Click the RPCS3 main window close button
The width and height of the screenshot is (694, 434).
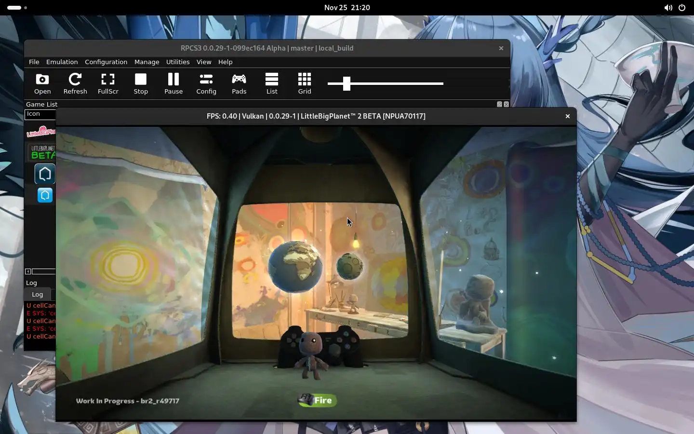[x=501, y=48]
